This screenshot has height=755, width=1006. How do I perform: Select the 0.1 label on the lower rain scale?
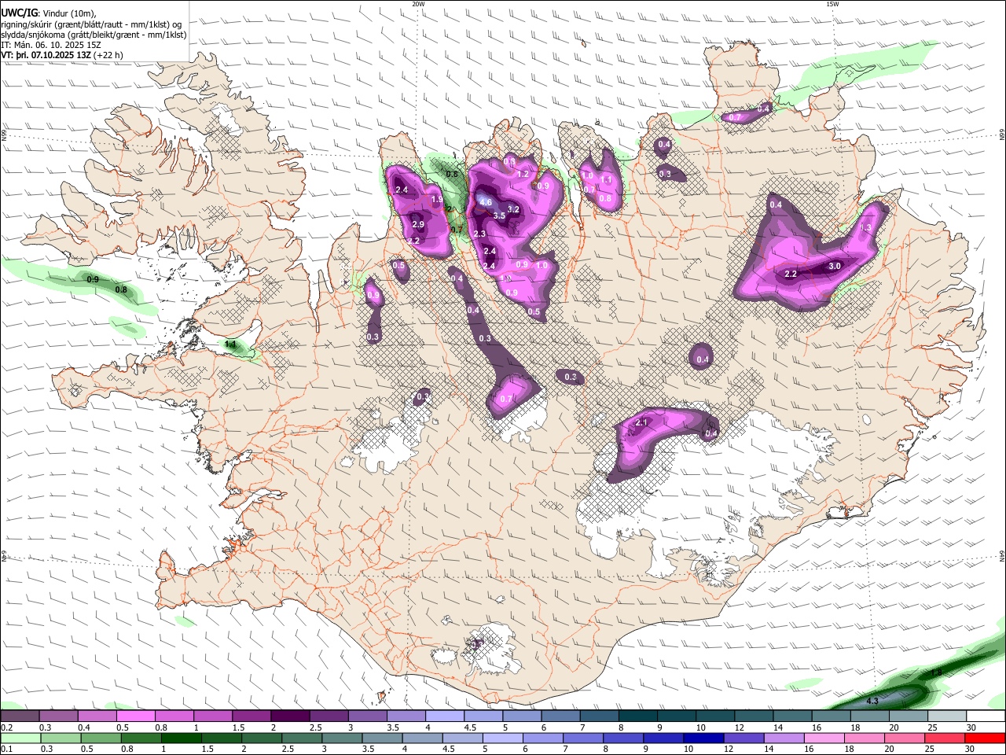pos(6,749)
